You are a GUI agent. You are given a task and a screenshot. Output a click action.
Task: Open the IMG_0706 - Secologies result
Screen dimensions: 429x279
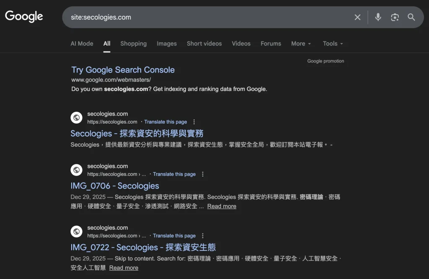coord(114,186)
